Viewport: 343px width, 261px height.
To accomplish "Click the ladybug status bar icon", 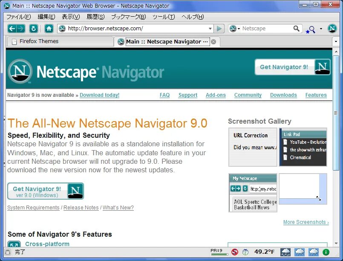I will [x=245, y=252].
